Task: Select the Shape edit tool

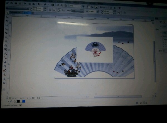Action: tap(7, 17)
